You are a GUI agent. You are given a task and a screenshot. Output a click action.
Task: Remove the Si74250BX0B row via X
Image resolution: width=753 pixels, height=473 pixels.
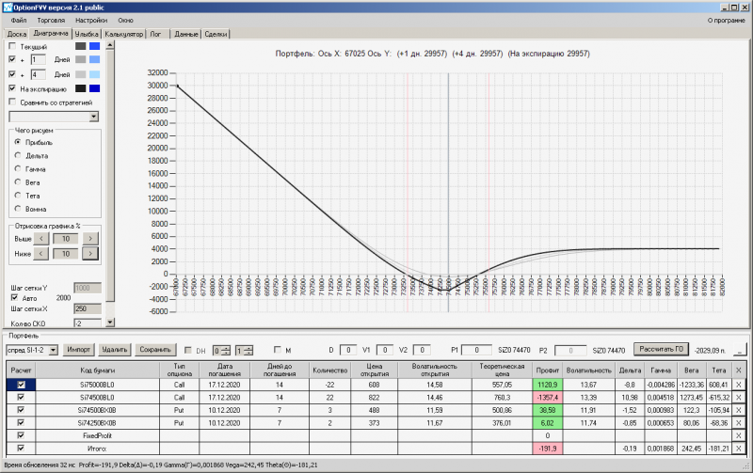pyautogui.click(x=739, y=423)
